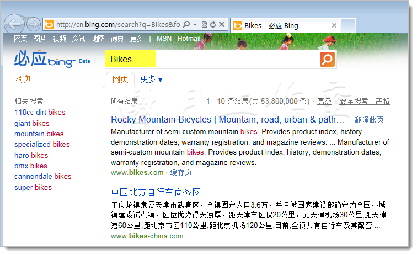Viewport: 417px width, 255px height.
Task: Click 翻译此页 next to the first result
Action: (x=369, y=120)
